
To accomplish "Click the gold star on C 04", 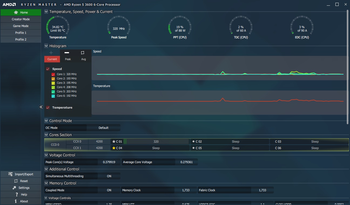I will 114,148.
